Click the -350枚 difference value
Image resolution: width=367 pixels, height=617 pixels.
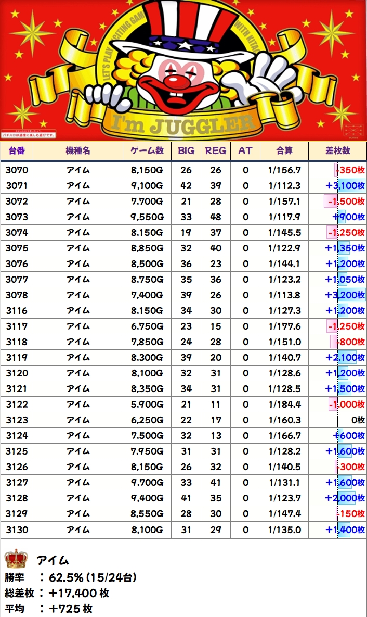[x=350, y=170]
